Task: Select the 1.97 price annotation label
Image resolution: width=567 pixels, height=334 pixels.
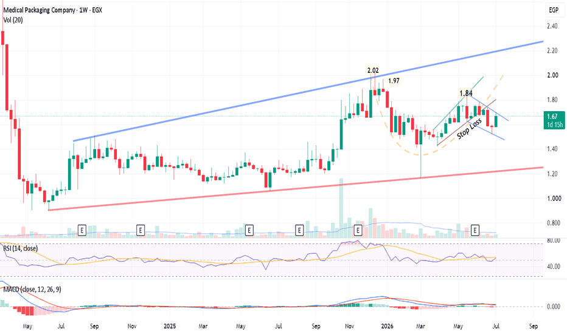Action: (394, 81)
